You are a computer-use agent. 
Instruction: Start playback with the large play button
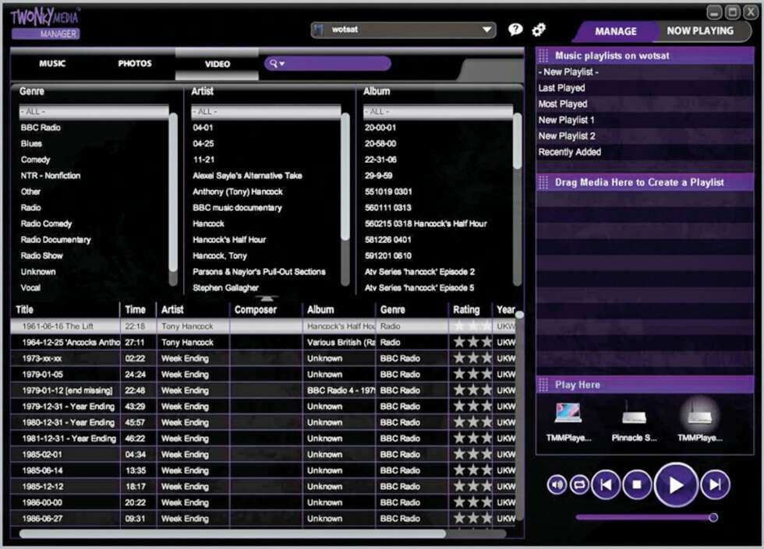675,484
